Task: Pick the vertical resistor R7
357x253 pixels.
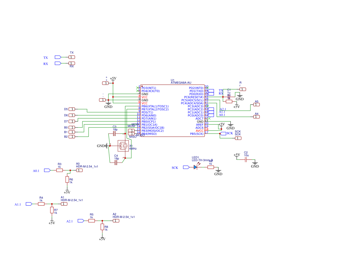Action: [x=52, y=210]
